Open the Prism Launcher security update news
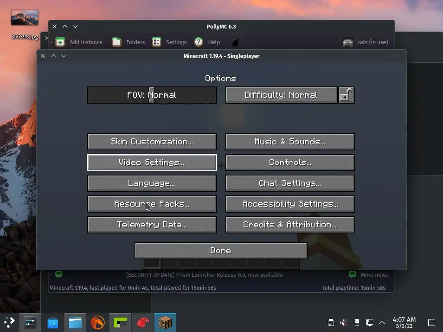443x332 pixels. click(x=204, y=275)
